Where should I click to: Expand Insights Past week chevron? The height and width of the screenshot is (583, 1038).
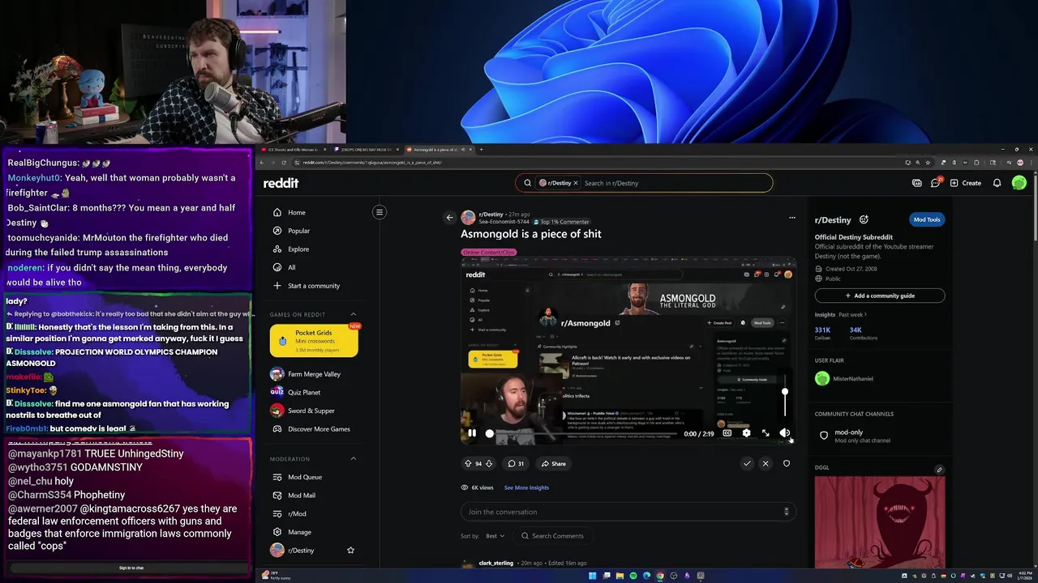865,314
